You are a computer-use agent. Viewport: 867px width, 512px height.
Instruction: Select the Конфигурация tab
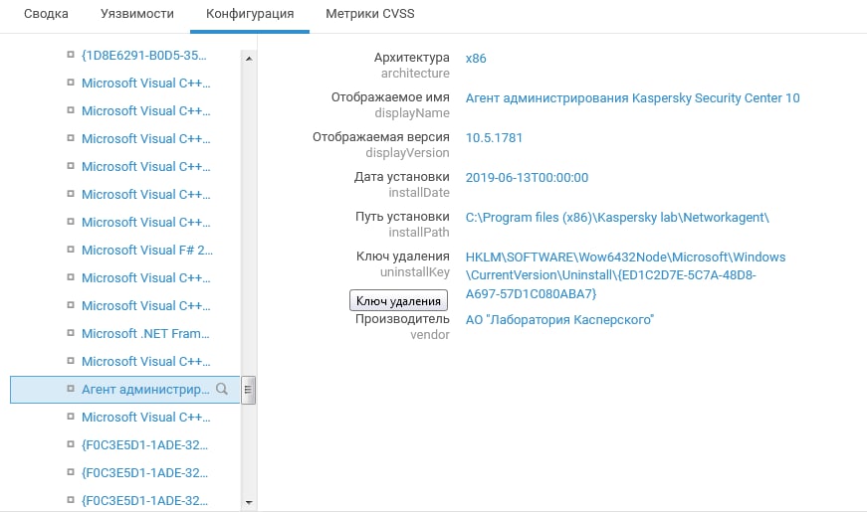point(250,14)
